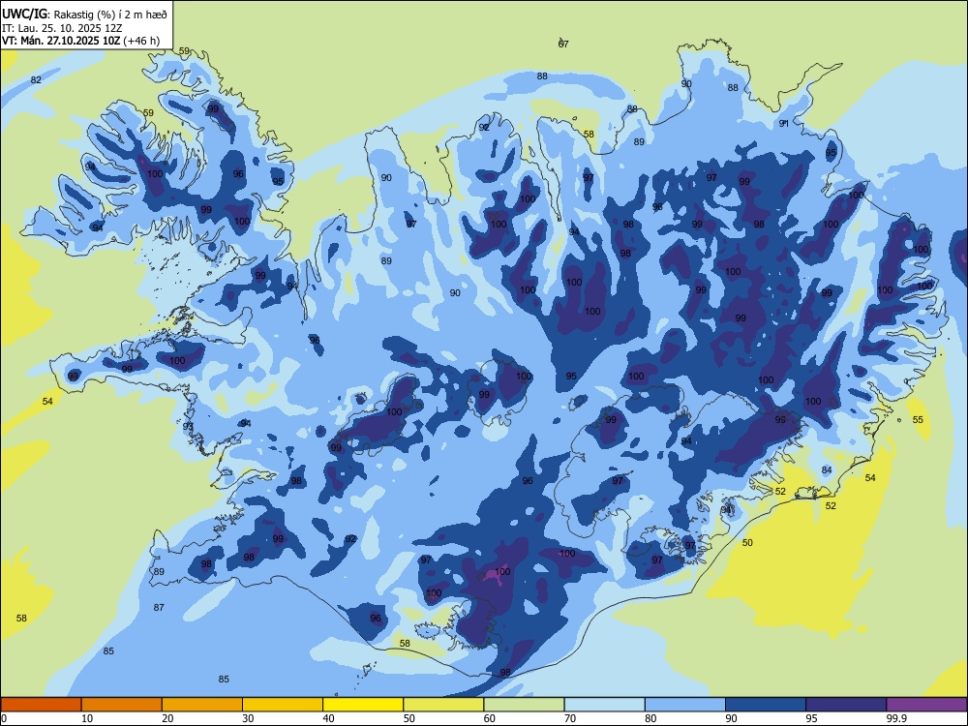Click the orange 10–20 legend swatch
Screen dimensions: 968x726
[x=122, y=705]
